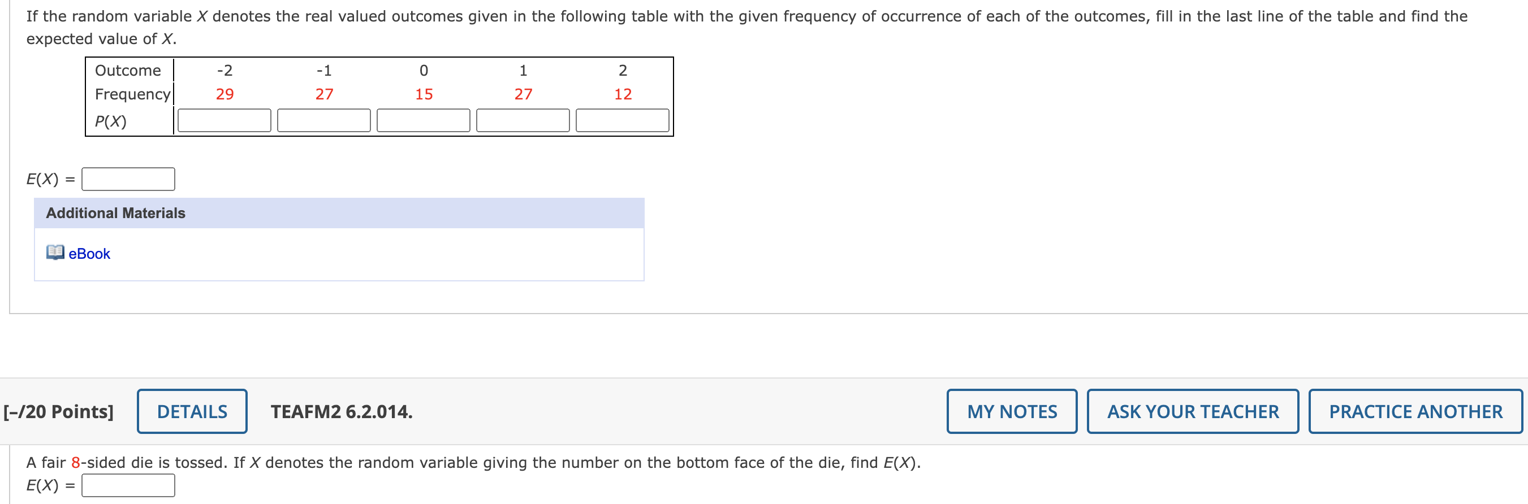Click the eBook book icon

(55, 253)
